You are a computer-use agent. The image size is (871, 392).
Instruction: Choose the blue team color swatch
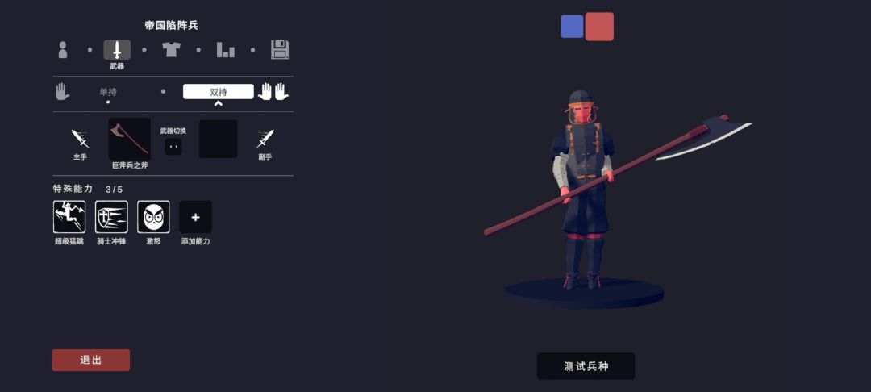[572, 26]
